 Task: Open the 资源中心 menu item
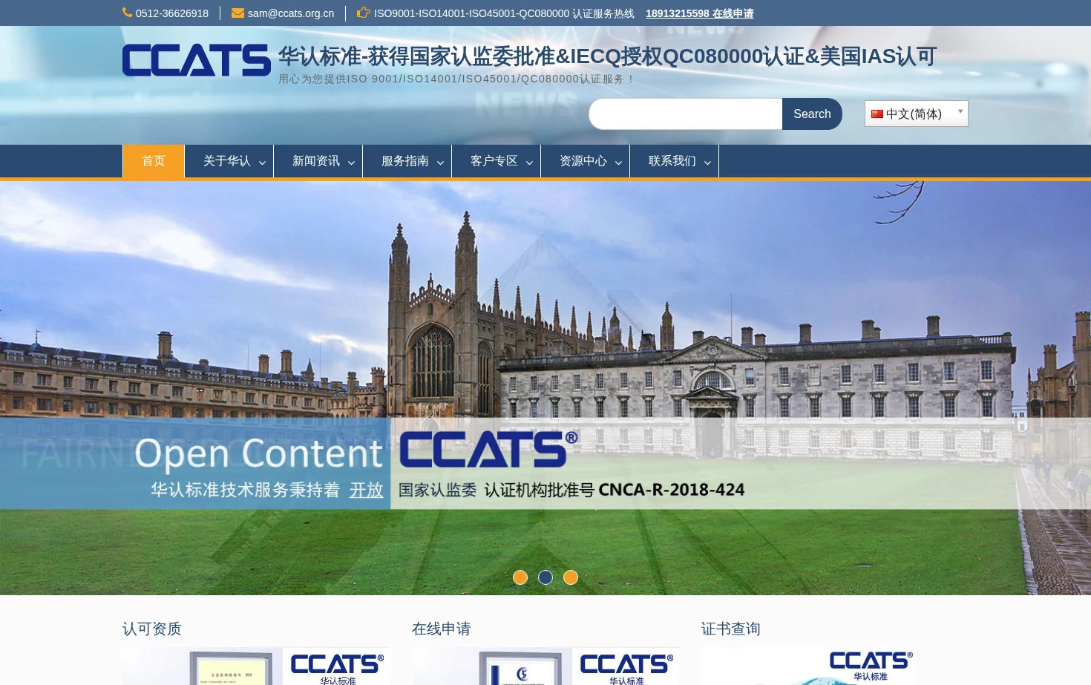583,161
